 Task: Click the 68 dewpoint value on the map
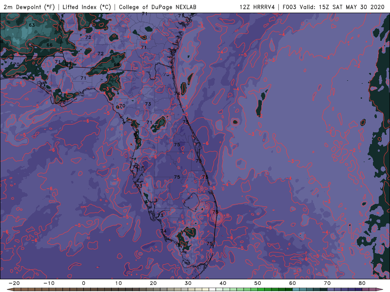[117, 65]
